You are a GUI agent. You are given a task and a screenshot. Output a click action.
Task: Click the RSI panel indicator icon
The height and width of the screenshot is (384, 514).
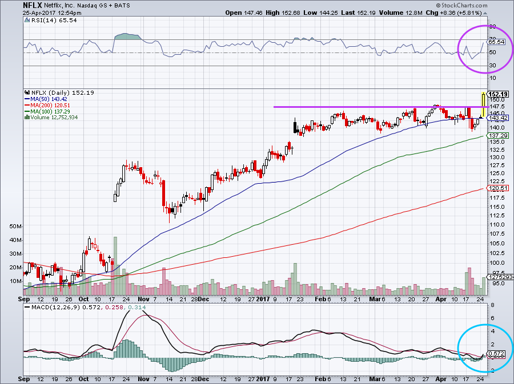point(27,21)
